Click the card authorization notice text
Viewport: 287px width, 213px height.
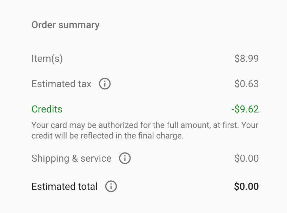(145, 130)
